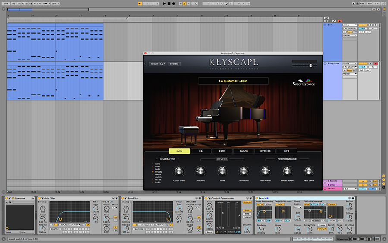Image resolution: width=388 pixels, height=243 pixels.
Task: Open the All Channels dropdown on Keyscape track
Action: [350, 67]
